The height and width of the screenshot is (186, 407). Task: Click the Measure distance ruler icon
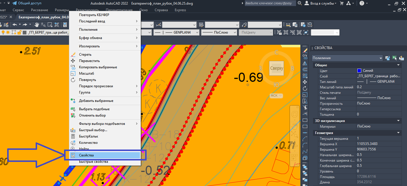[288, 24]
